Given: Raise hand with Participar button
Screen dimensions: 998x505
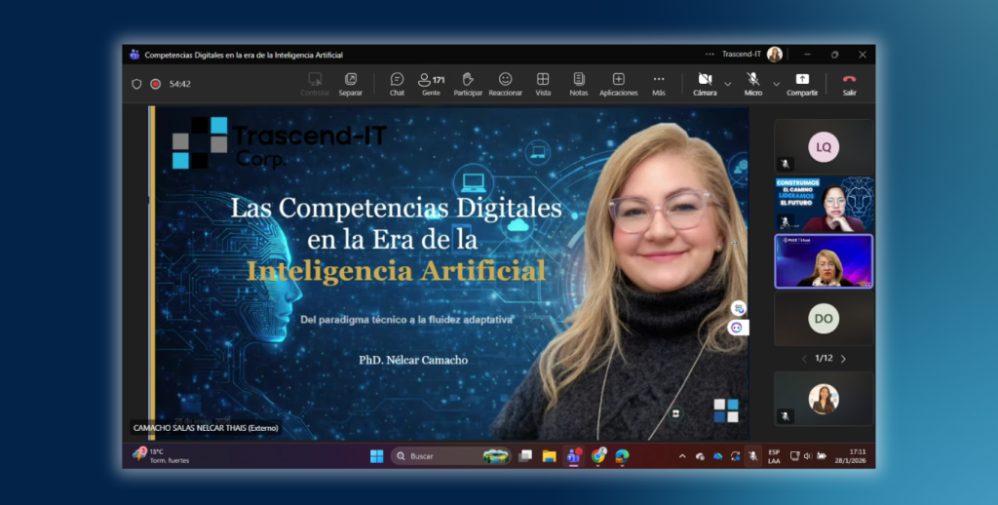Looking at the screenshot, I should click(468, 84).
